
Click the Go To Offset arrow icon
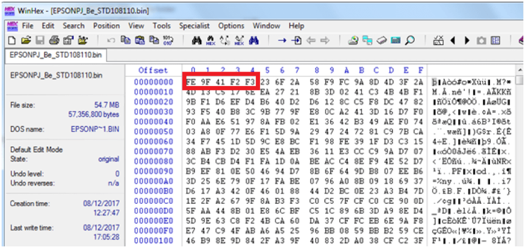pyautogui.click(x=283, y=41)
